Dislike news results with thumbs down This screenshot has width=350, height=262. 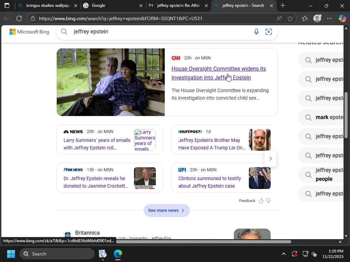pyautogui.click(x=268, y=201)
